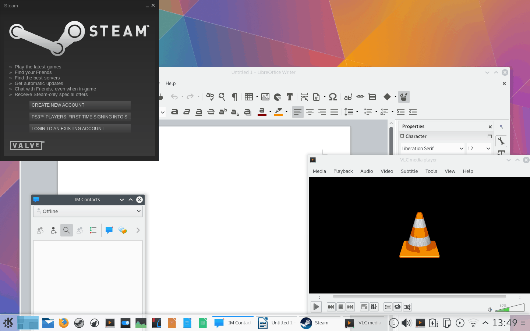The image size is (530, 331).
Task: Click CREATE NEW ACCOUNT in Steam
Action: coord(80,105)
